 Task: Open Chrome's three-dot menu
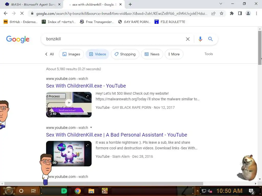pos(256,13)
